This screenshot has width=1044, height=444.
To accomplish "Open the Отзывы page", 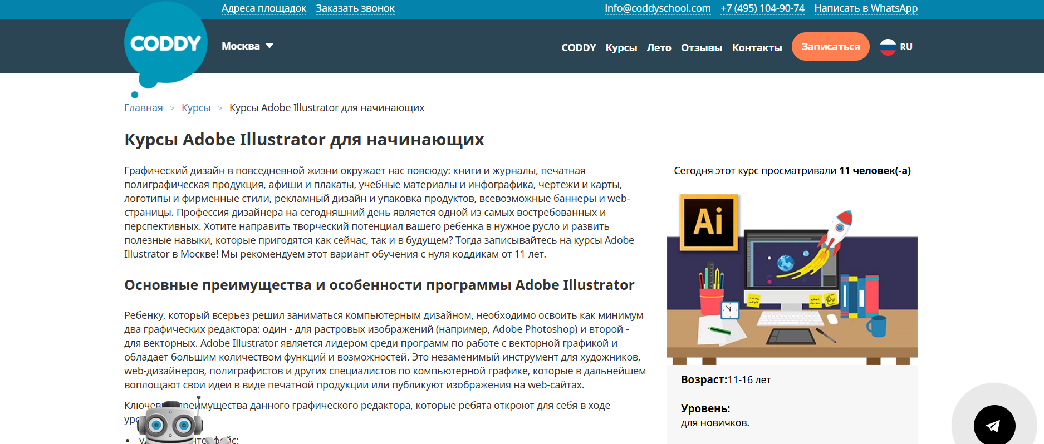I will 701,48.
